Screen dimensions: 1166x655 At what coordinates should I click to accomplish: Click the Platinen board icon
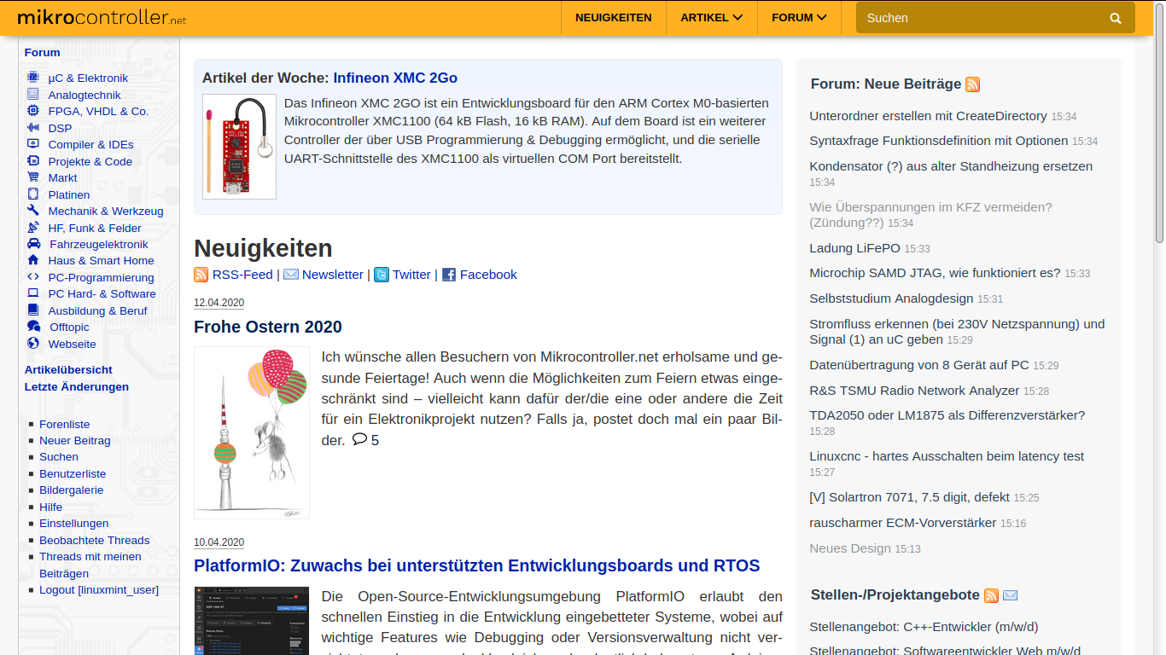point(33,194)
